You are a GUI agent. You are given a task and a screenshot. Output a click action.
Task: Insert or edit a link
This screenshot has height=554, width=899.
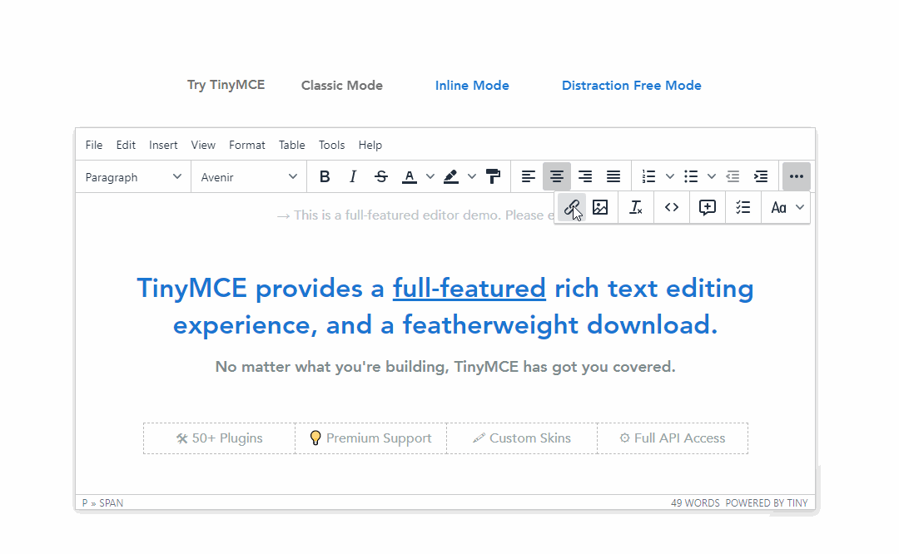pyautogui.click(x=572, y=207)
